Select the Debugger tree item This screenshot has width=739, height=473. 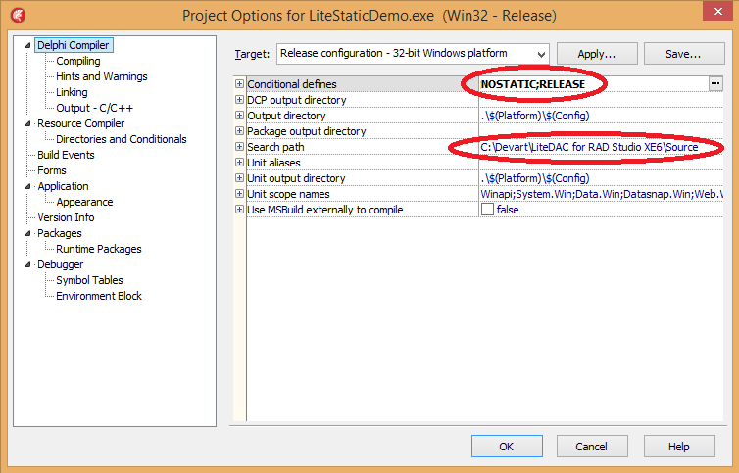tap(61, 264)
